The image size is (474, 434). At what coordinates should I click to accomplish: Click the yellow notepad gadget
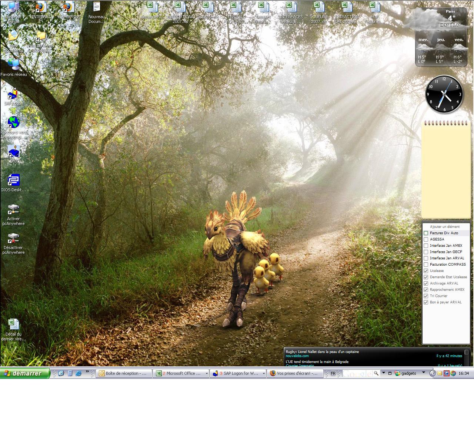click(446, 169)
